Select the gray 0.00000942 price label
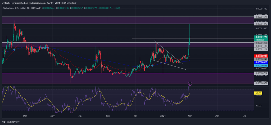Viewport: 271px width, 125px height. point(261,59)
